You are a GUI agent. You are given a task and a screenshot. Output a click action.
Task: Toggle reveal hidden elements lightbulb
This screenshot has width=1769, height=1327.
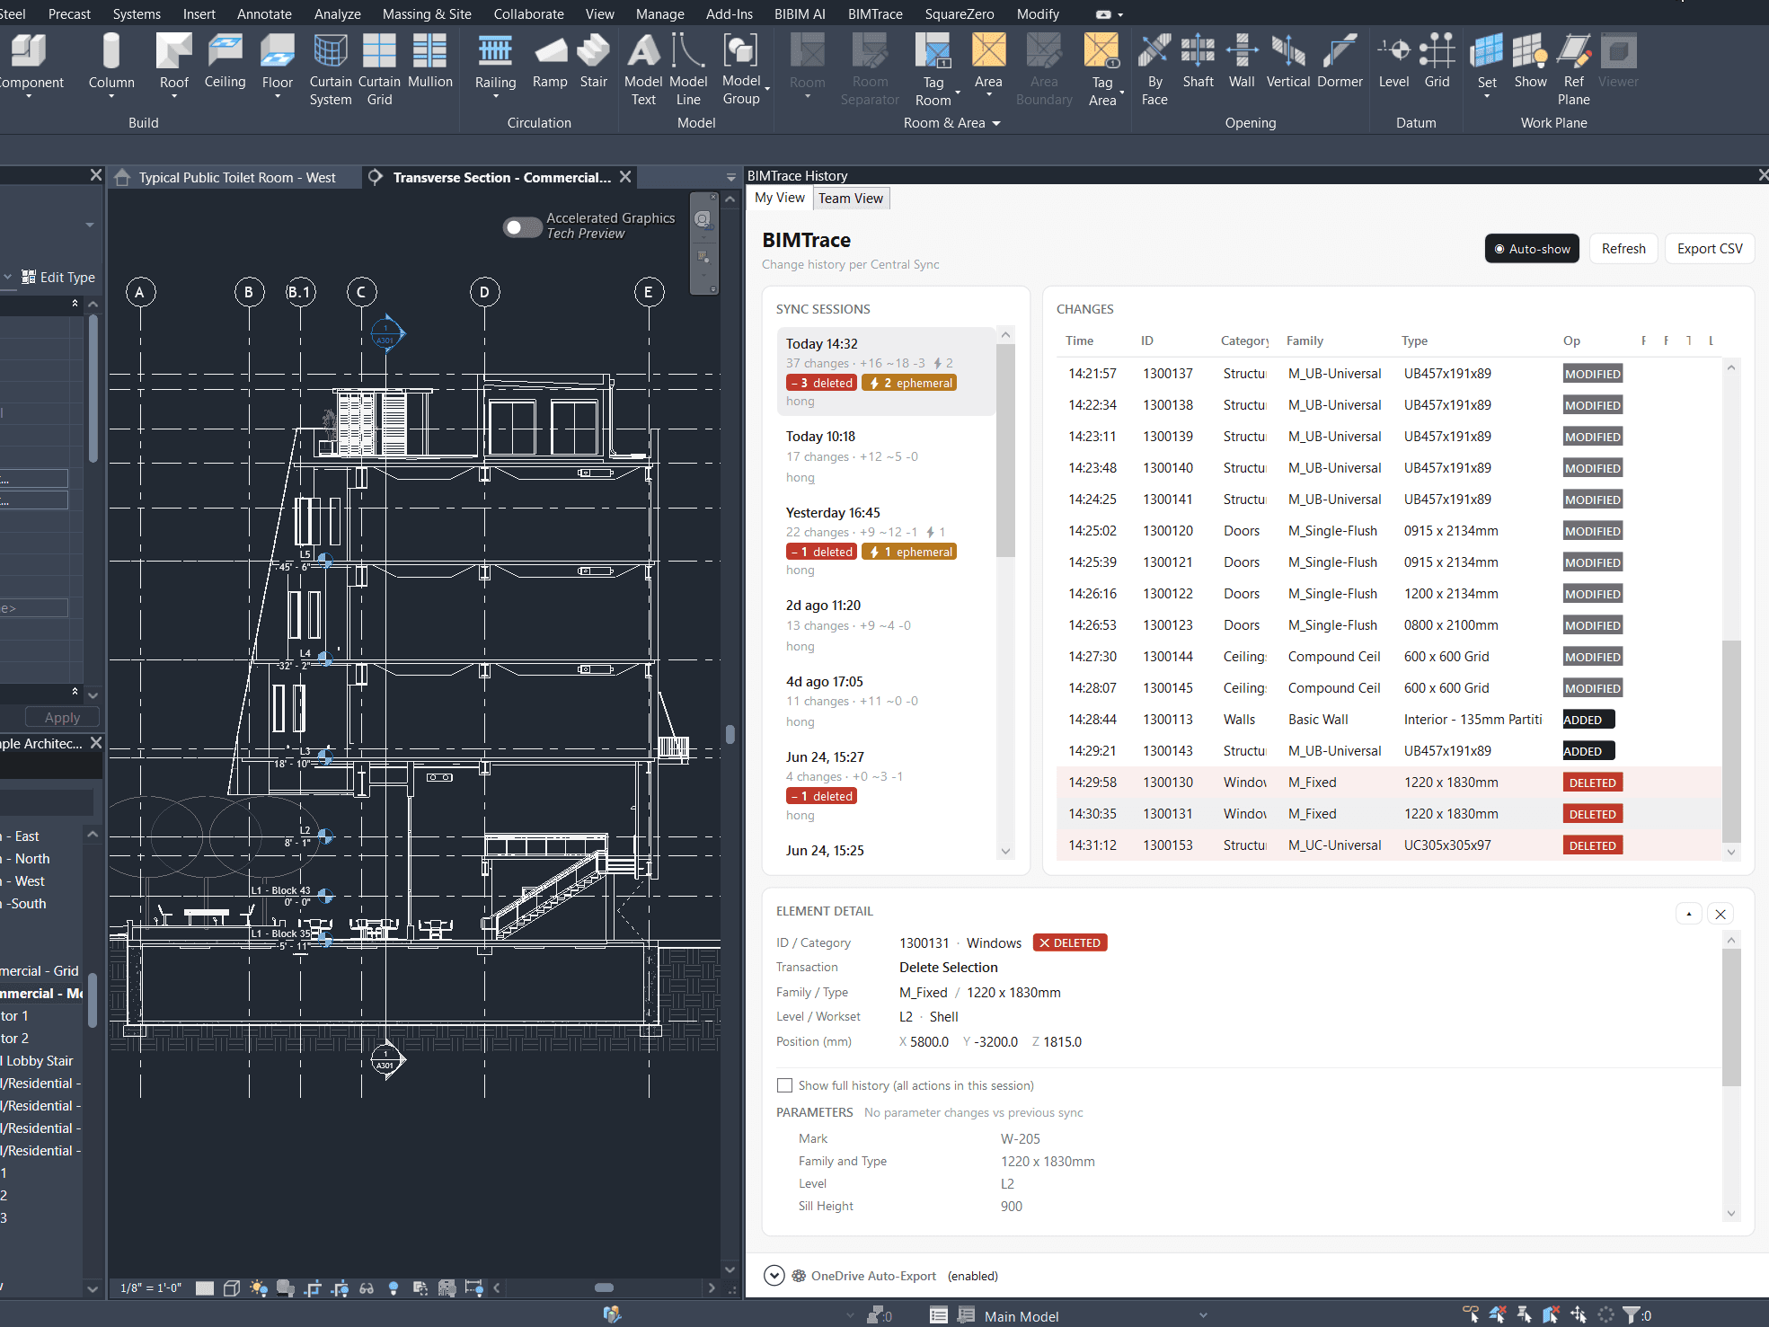[x=394, y=1287]
